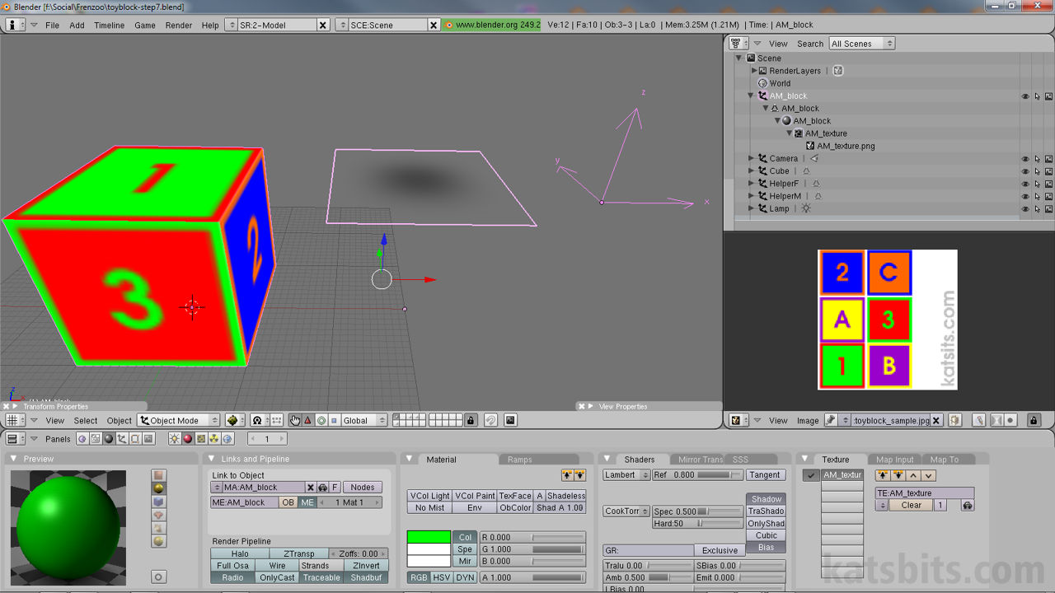Collapse the AM_block hierarchy in the outliner
This screenshot has height=593, width=1055.
(x=749, y=96)
